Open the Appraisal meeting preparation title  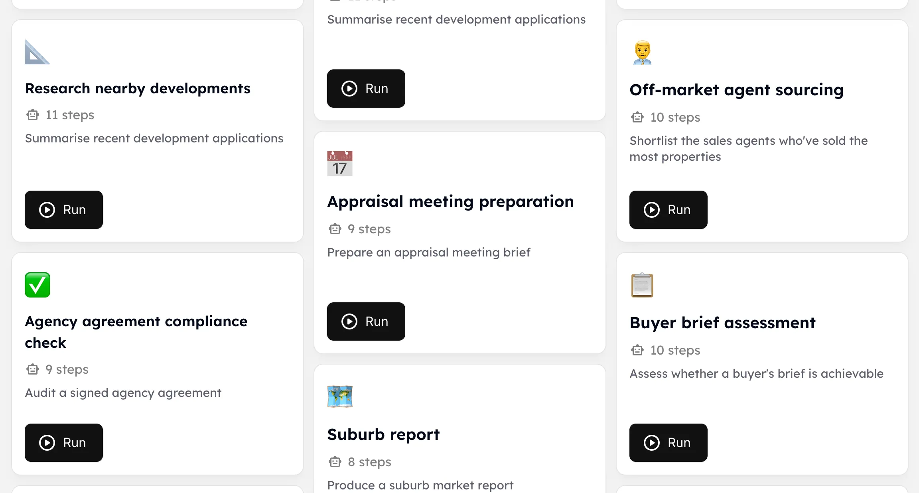click(x=450, y=202)
